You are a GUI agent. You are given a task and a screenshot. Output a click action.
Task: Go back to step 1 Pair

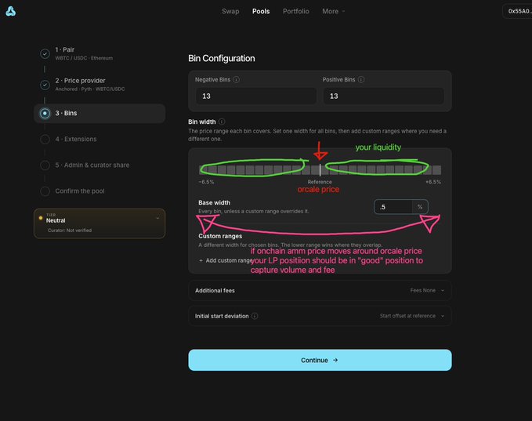pyautogui.click(x=84, y=53)
